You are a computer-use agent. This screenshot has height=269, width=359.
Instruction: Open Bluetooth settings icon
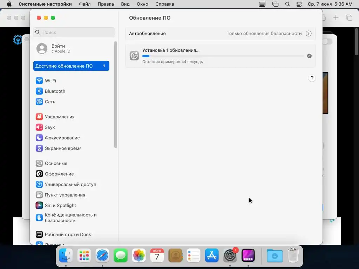click(39, 91)
